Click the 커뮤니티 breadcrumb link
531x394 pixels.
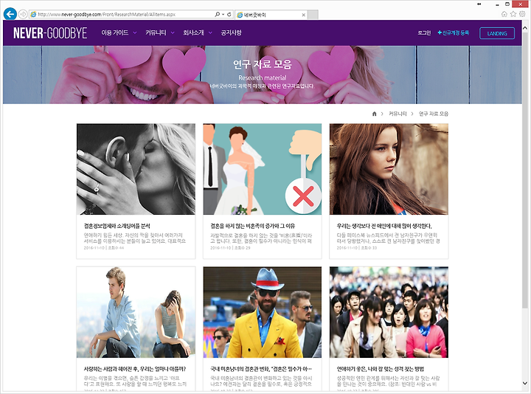[x=398, y=114]
